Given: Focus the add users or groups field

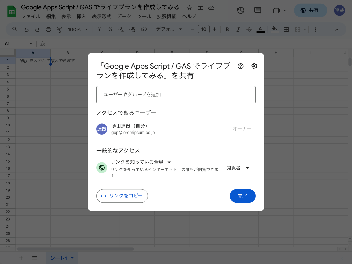Looking at the screenshot, I should click(x=176, y=95).
